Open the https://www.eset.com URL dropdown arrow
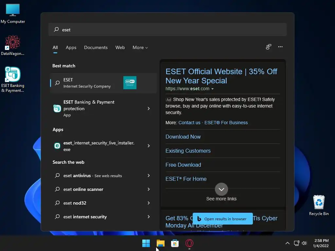Screen dimensions: 335x251 [212, 89]
